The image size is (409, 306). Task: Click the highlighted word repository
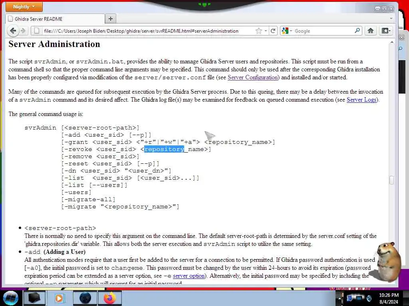coord(164,149)
